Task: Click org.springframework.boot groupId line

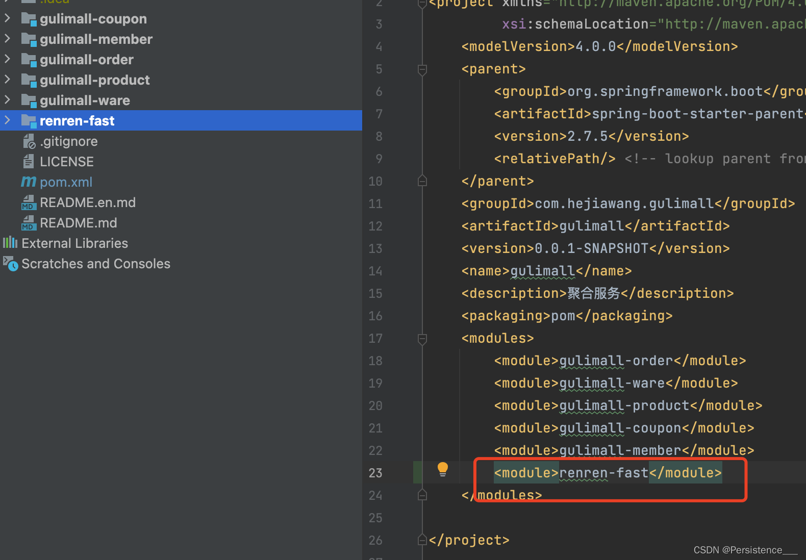Action: pyautogui.click(x=650, y=91)
